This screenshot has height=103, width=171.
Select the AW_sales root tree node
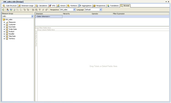pyautogui.click(x=9, y=20)
